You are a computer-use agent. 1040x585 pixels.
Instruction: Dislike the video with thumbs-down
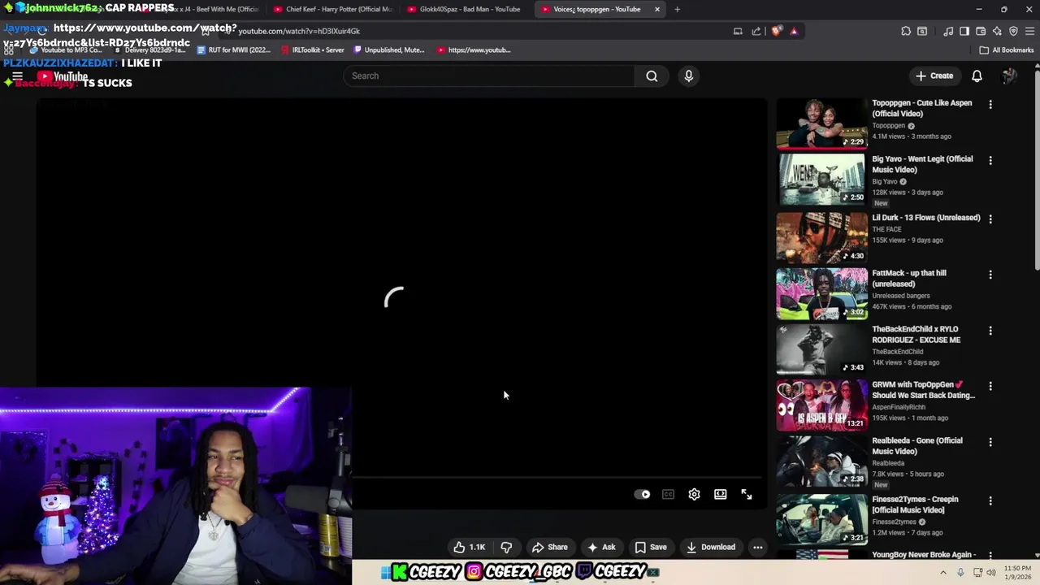point(506,547)
